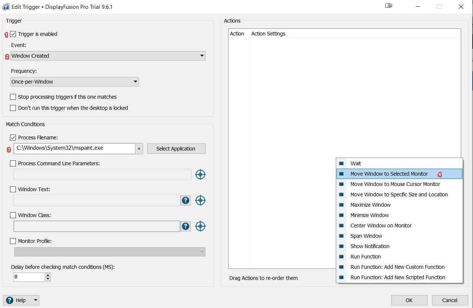Screen dimensions: 473x308
Task: Increase the delay value with up stepper
Action: click(47, 275)
